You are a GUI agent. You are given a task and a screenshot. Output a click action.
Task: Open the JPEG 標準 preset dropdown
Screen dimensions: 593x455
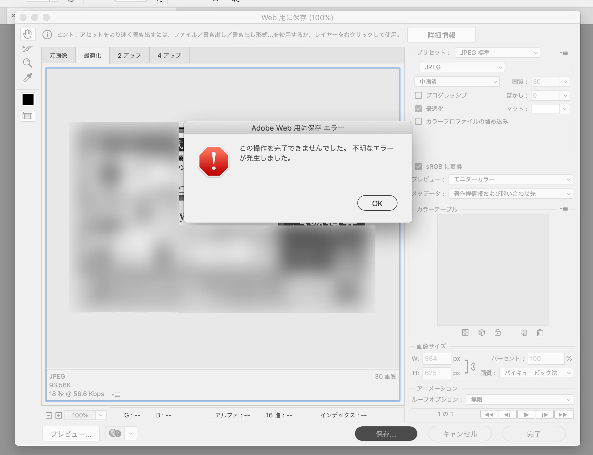497,53
